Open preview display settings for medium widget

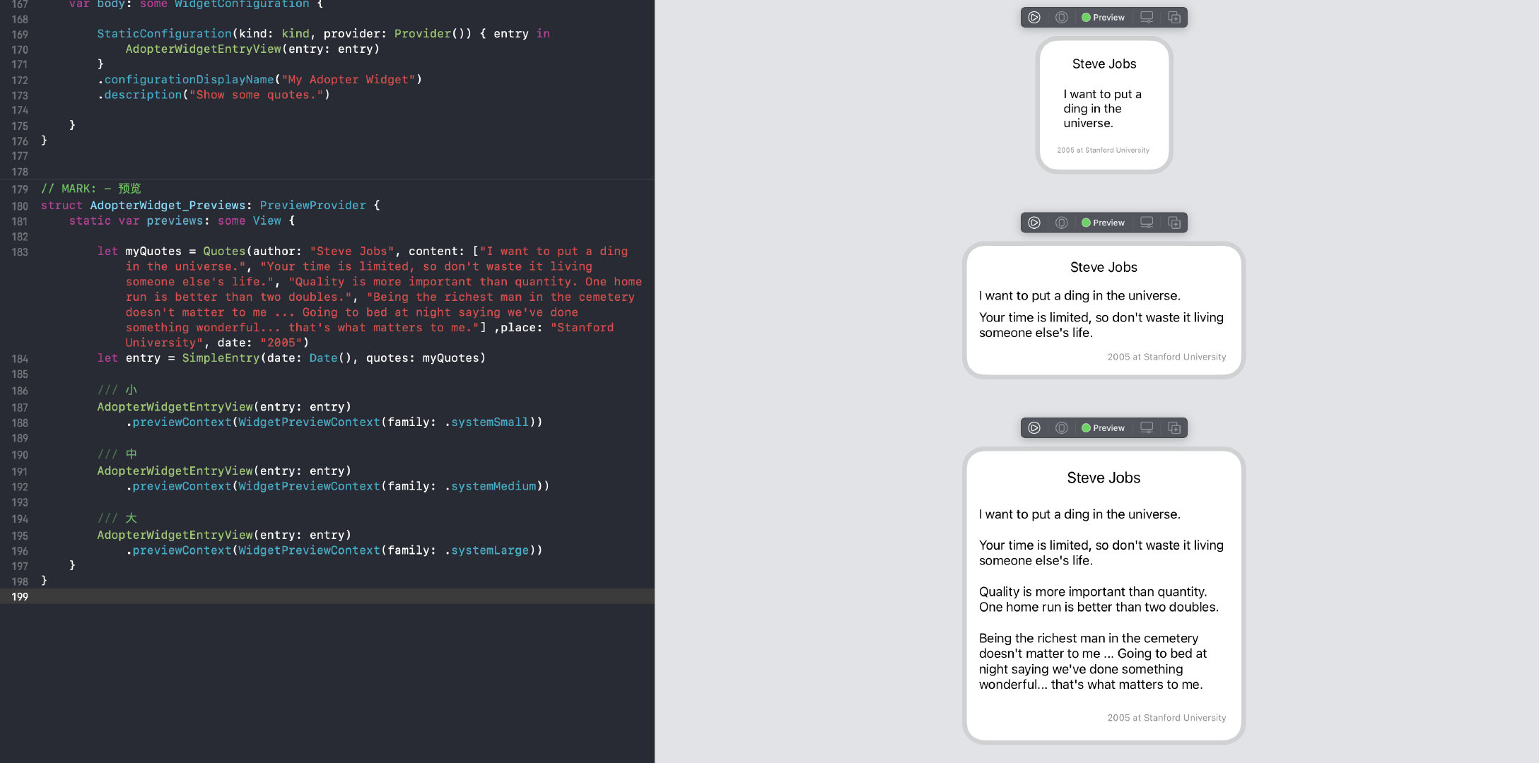click(1147, 223)
